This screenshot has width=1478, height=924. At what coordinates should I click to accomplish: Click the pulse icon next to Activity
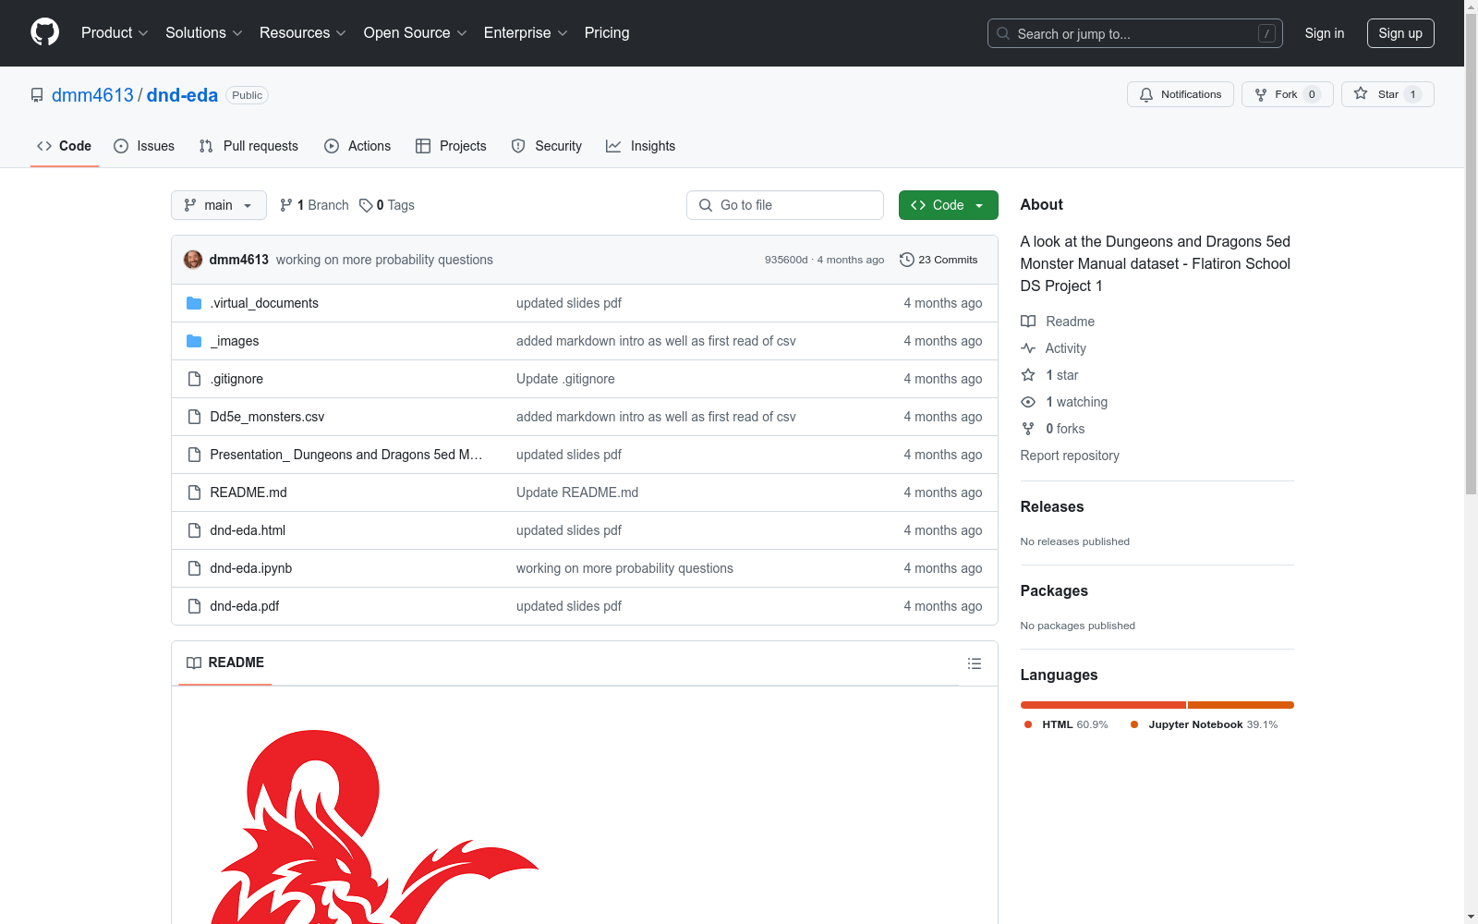1028,348
